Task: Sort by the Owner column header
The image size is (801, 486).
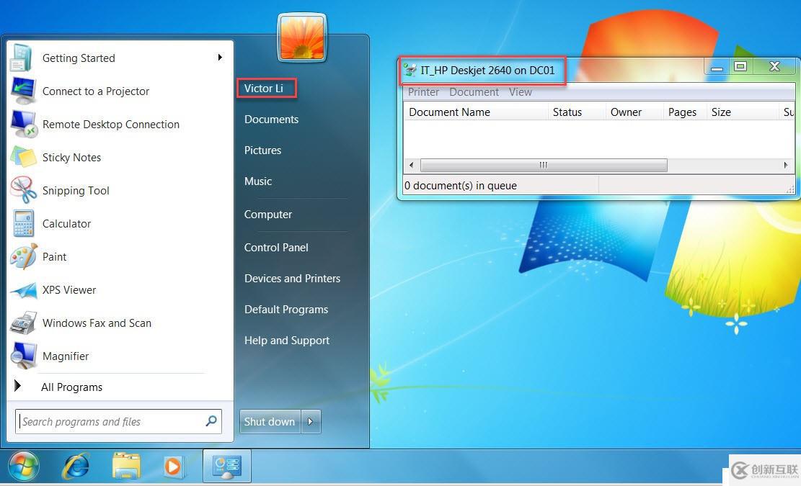Action: [634, 112]
